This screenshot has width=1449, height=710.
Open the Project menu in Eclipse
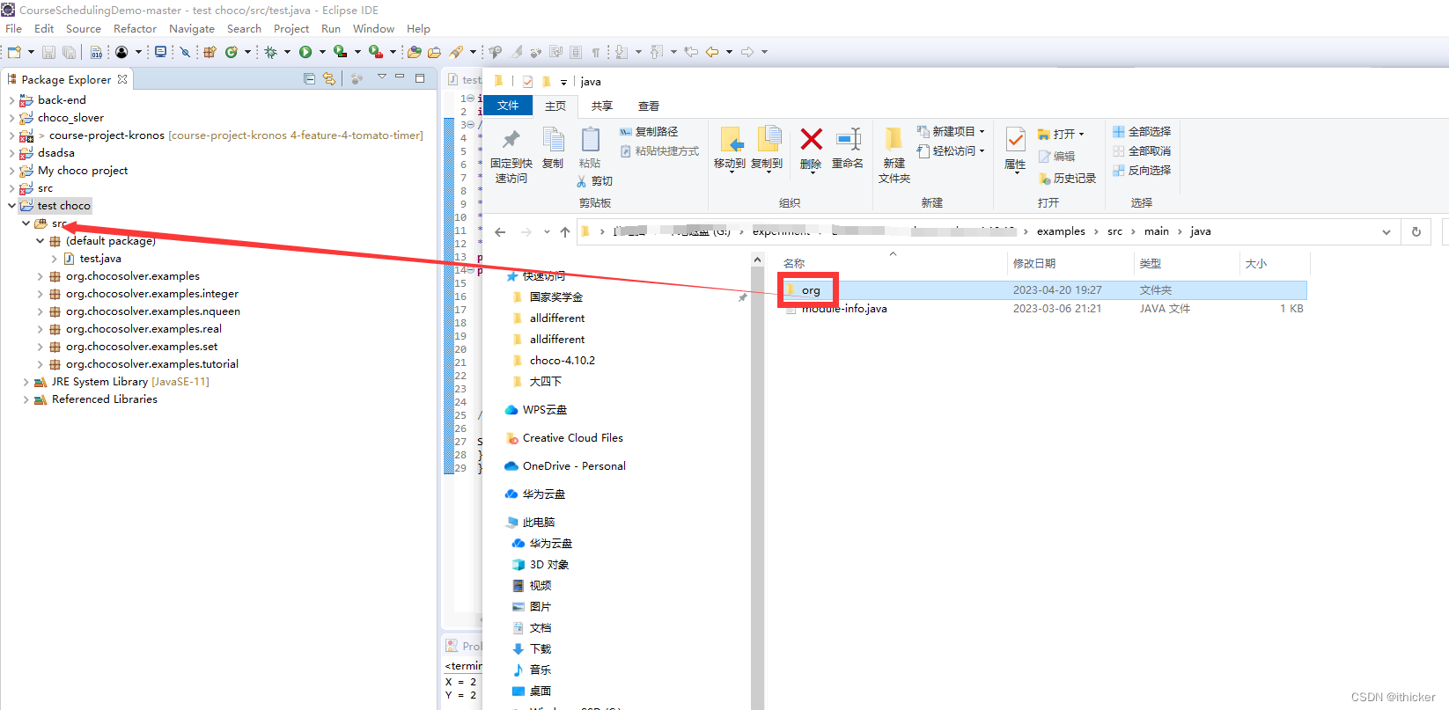(x=291, y=28)
